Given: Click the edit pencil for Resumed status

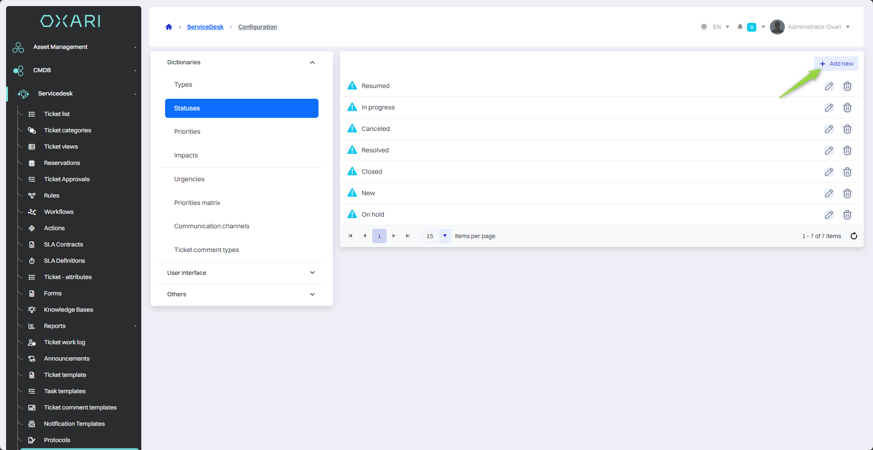Looking at the screenshot, I should point(829,86).
